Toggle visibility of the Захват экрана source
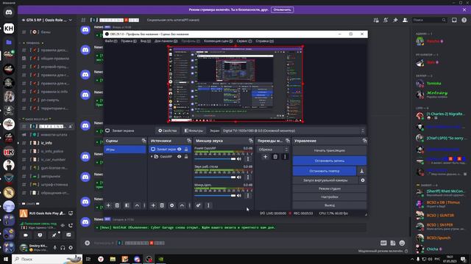471x264 pixels. 180,149
